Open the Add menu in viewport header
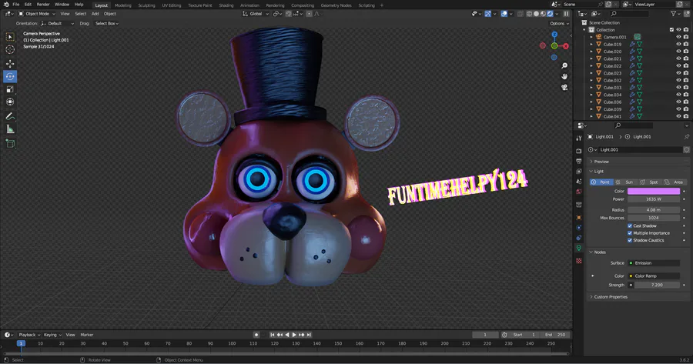693x364 pixels. [x=95, y=14]
